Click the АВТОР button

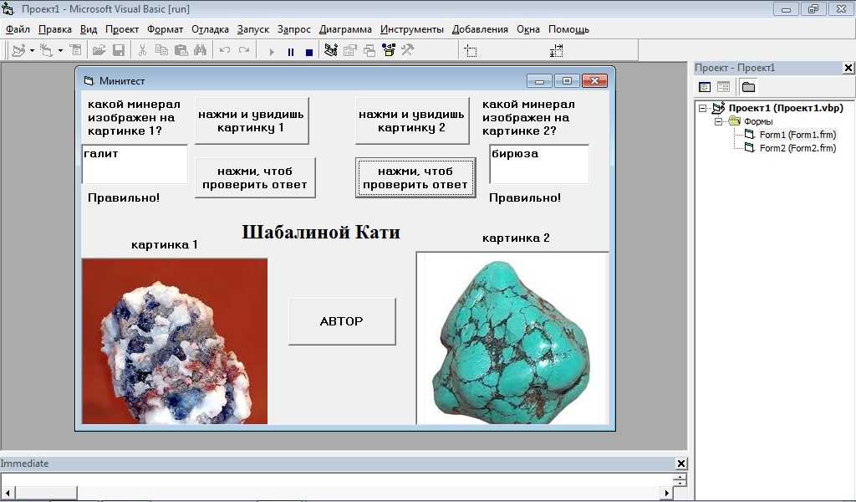click(342, 321)
